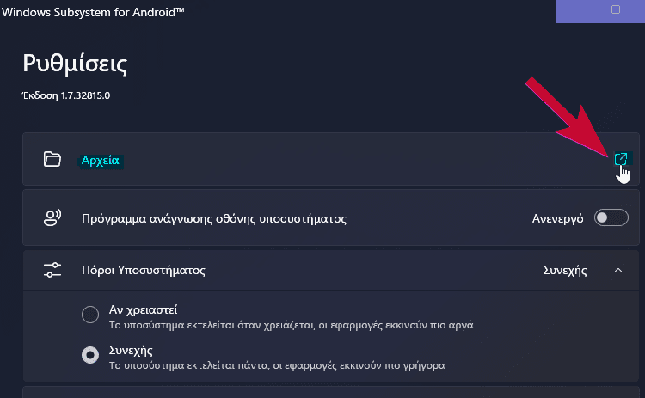Minimize the Windows Subsystem for Android window
The height and width of the screenshot is (398, 645).
point(575,9)
